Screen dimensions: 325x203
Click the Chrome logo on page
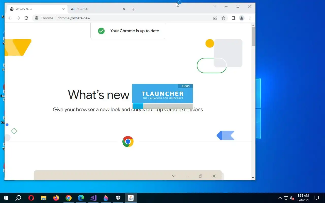coord(128,142)
